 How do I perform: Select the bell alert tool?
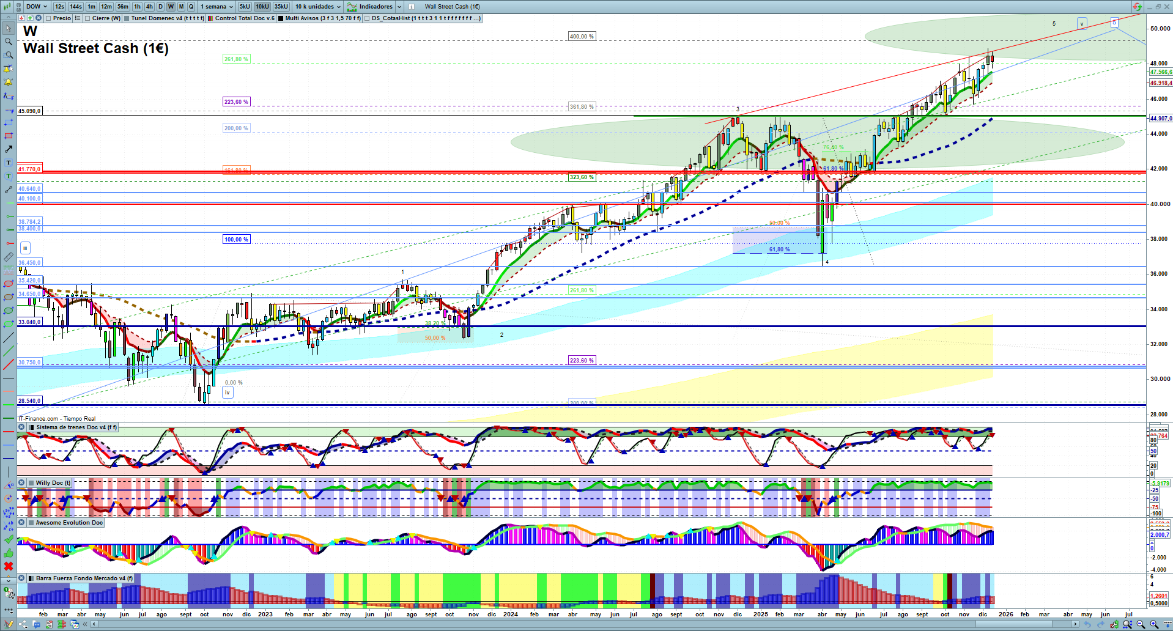point(9,82)
